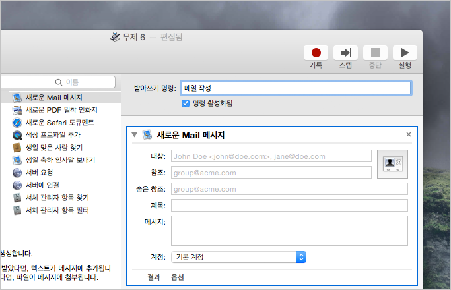Open the 옵션 tab

pos(178,277)
